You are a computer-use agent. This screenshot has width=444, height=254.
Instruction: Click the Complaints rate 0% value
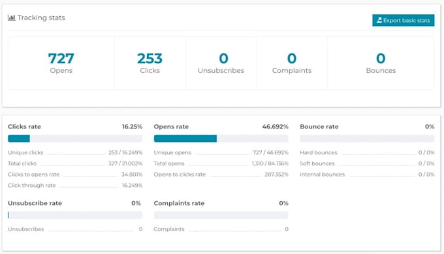click(283, 203)
